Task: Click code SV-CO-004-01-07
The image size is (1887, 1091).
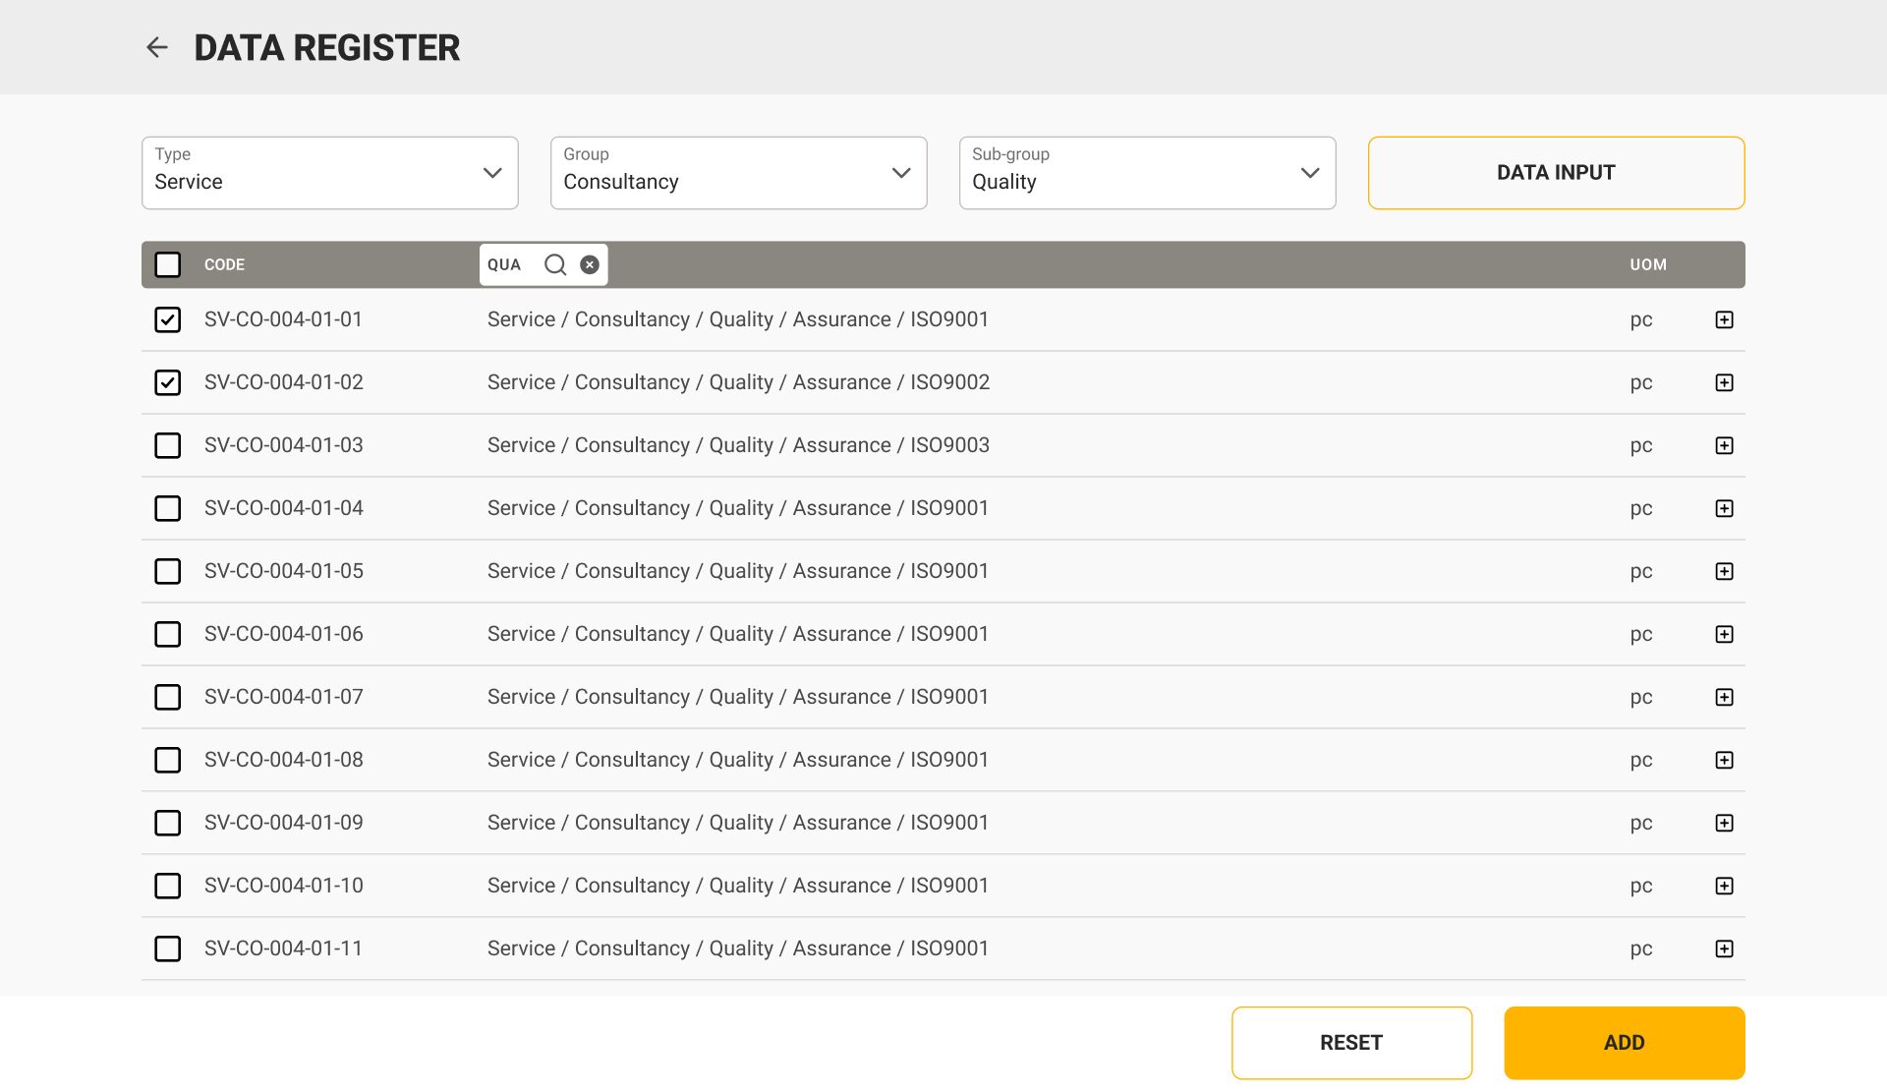Action: coord(284,697)
